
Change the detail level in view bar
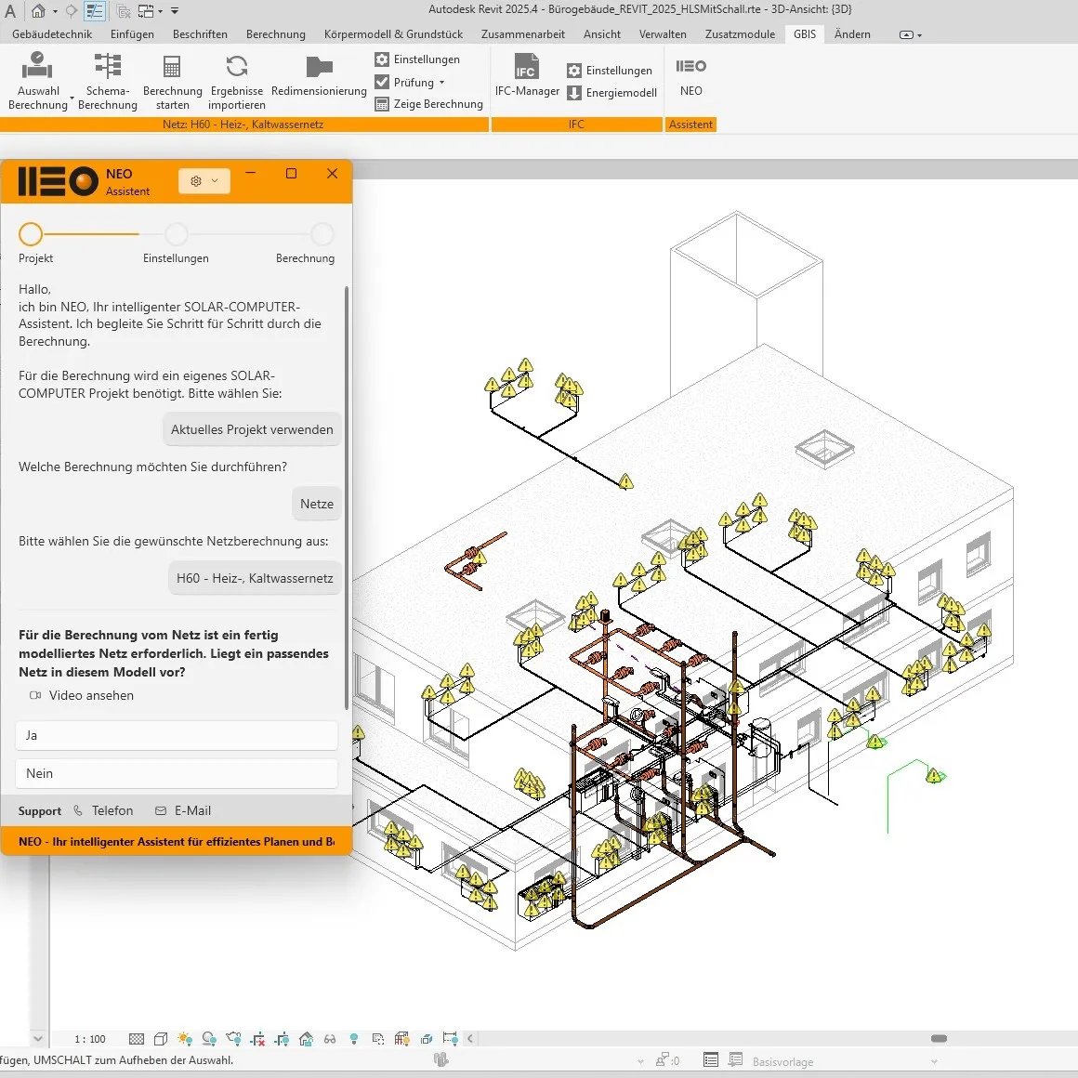click(x=137, y=1039)
